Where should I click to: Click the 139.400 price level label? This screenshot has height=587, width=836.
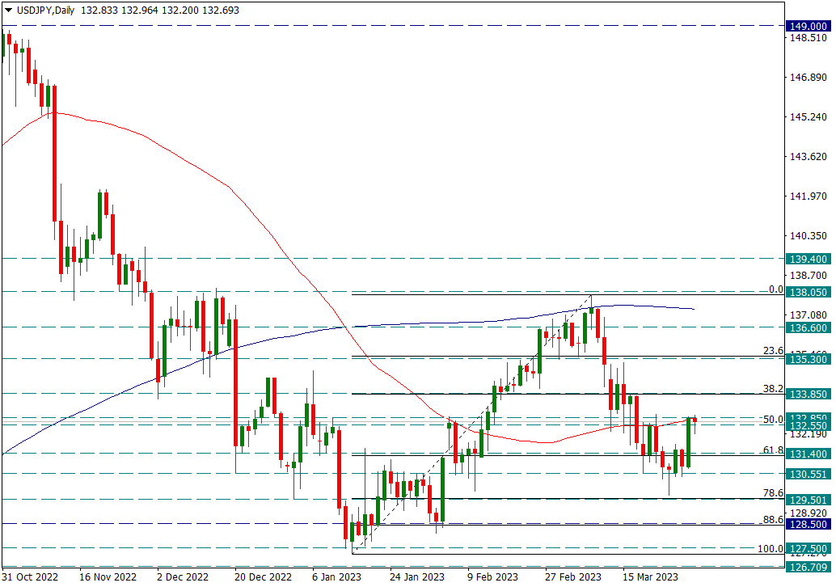809,259
